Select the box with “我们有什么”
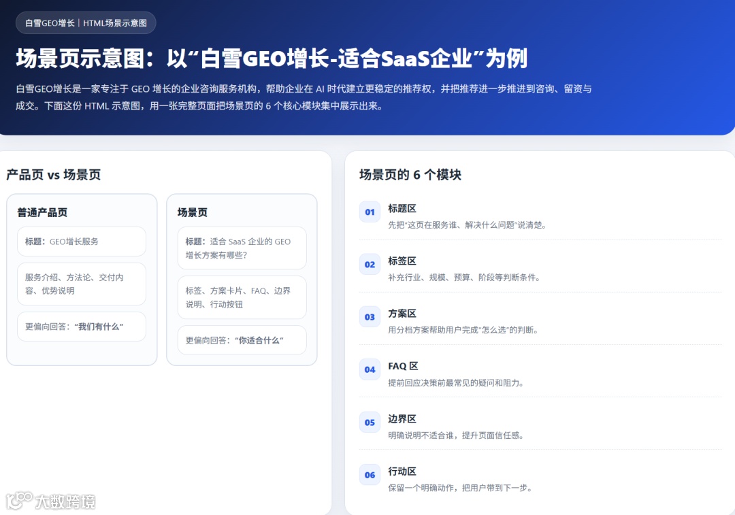Image resolution: width=735 pixels, height=515 pixels. [x=82, y=327]
